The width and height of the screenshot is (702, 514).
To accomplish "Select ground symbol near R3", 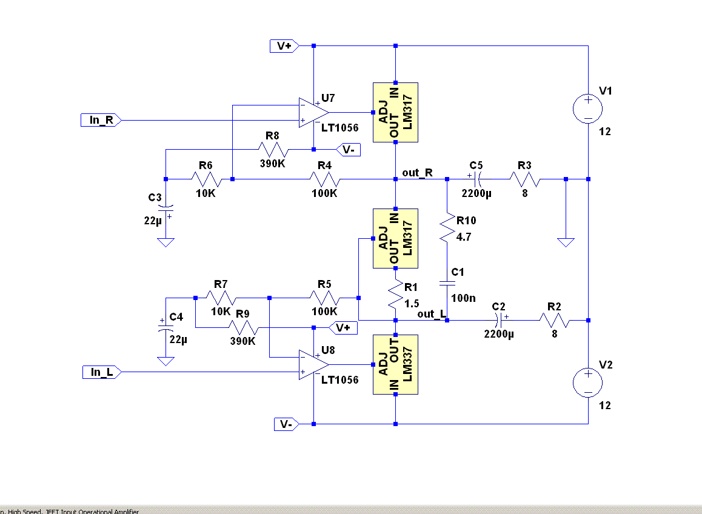I will 566,242.
